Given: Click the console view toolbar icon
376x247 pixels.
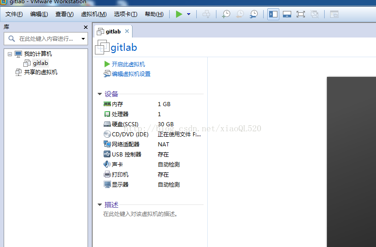Looking at the screenshot, I should 334,14.
